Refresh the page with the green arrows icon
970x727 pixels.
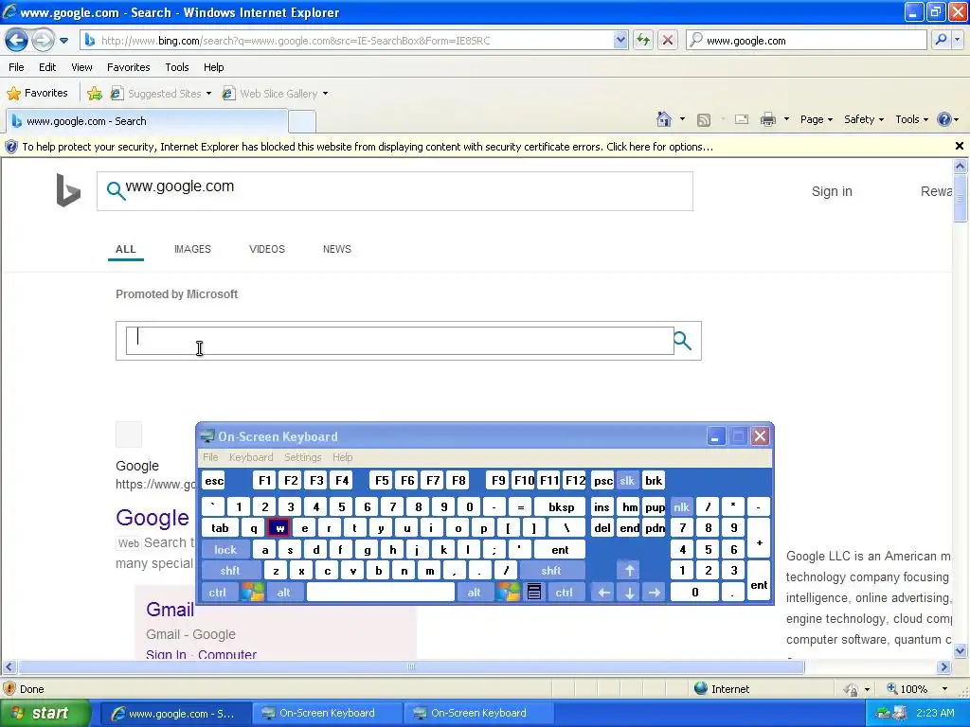643,40
